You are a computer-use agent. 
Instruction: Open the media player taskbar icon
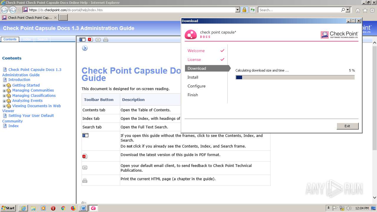click(x=43, y=208)
